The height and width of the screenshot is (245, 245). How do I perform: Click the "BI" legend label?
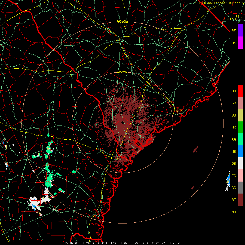pos(234,200)
